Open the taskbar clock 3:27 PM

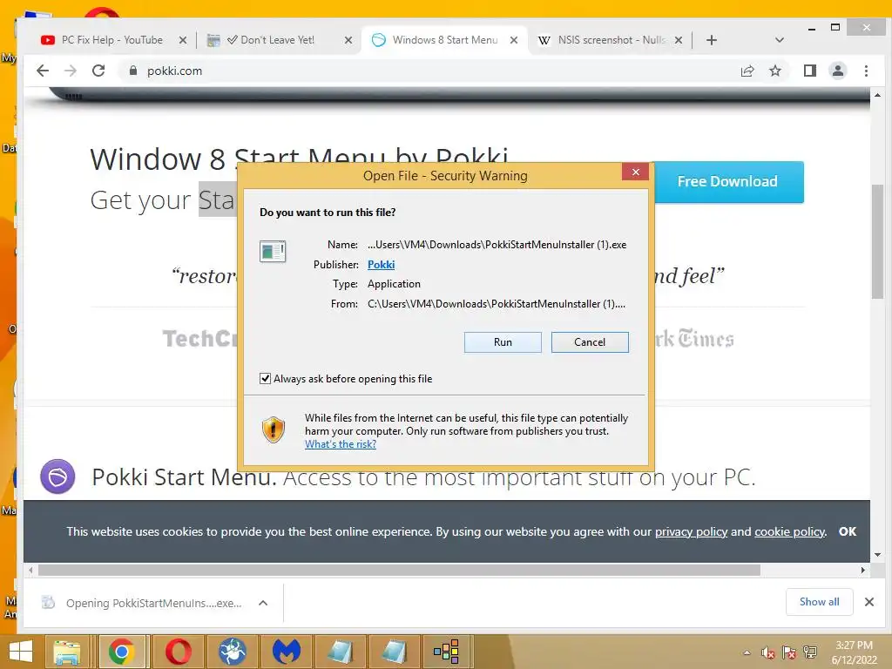[854, 652]
